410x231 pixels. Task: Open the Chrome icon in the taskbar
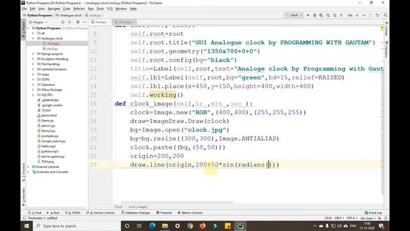(x=190, y=226)
